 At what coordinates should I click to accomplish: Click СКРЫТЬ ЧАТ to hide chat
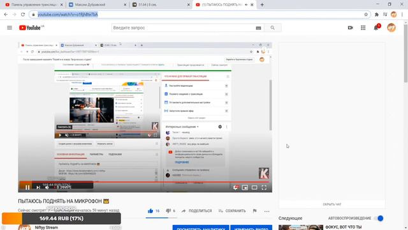pos(331,204)
